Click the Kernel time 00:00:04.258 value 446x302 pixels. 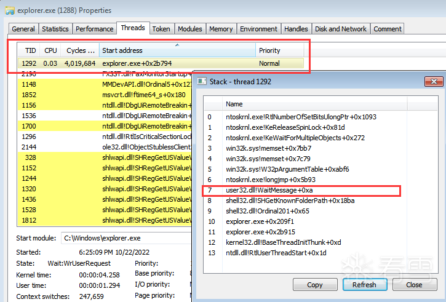coord(99,275)
